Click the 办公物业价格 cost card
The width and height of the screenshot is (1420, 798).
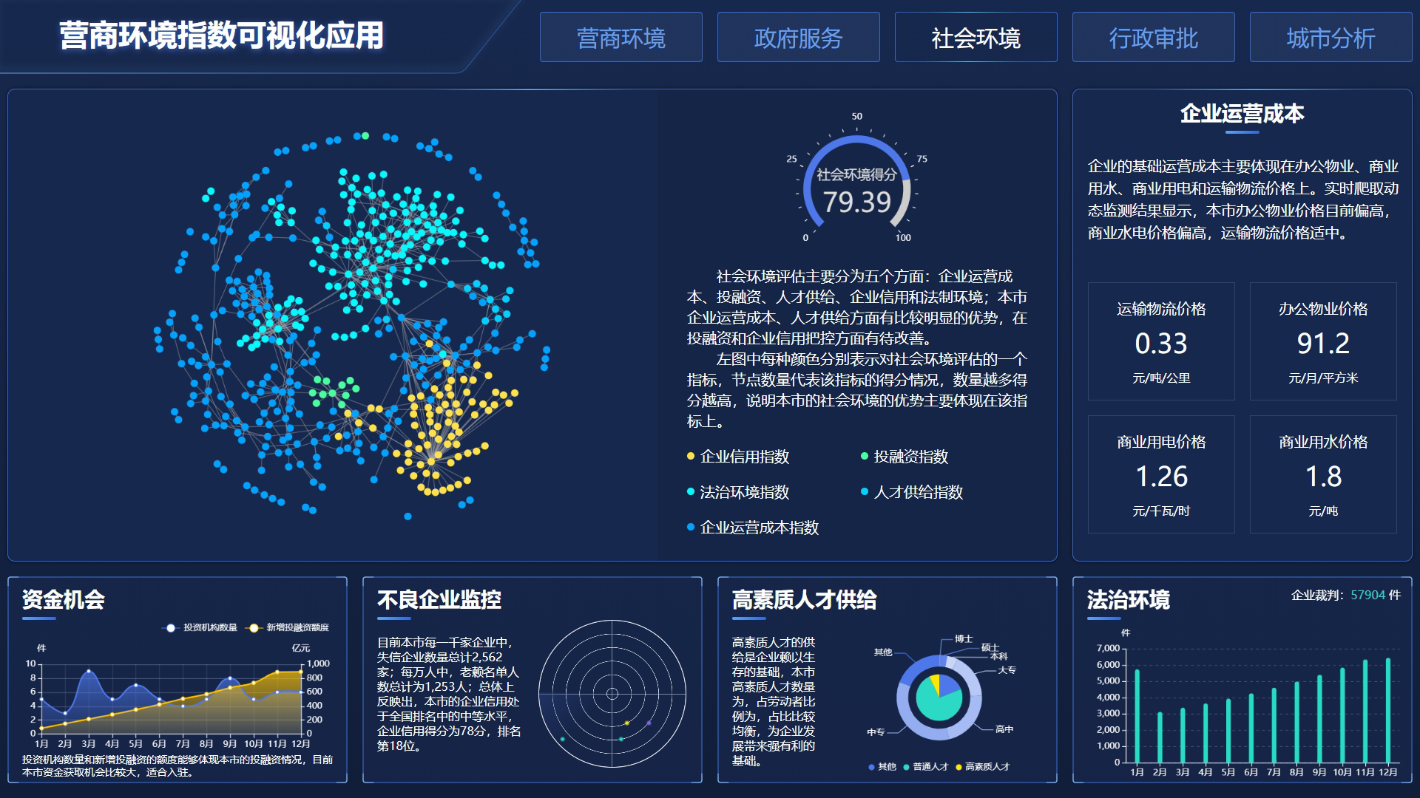click(1322, 341)
